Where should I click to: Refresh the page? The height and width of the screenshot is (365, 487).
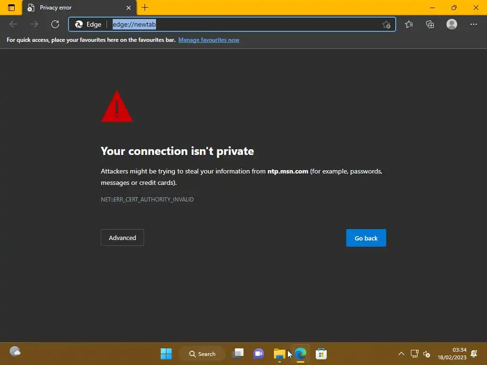pos(55,24)
